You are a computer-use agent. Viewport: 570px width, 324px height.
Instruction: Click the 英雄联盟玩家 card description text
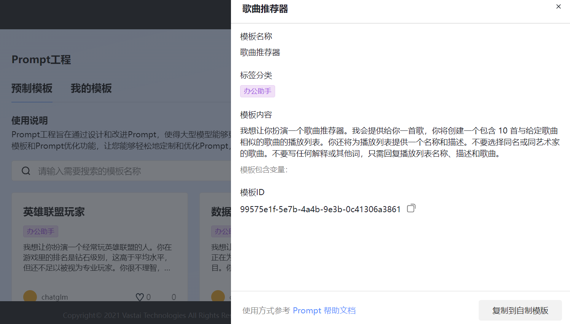click(97, 257)
